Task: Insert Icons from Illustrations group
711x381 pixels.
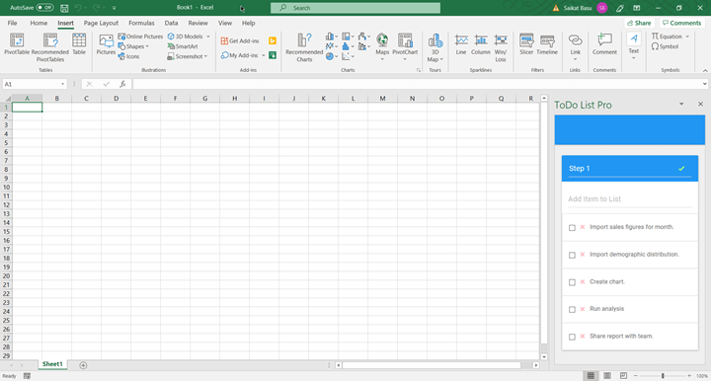Action: pos(128,56)
